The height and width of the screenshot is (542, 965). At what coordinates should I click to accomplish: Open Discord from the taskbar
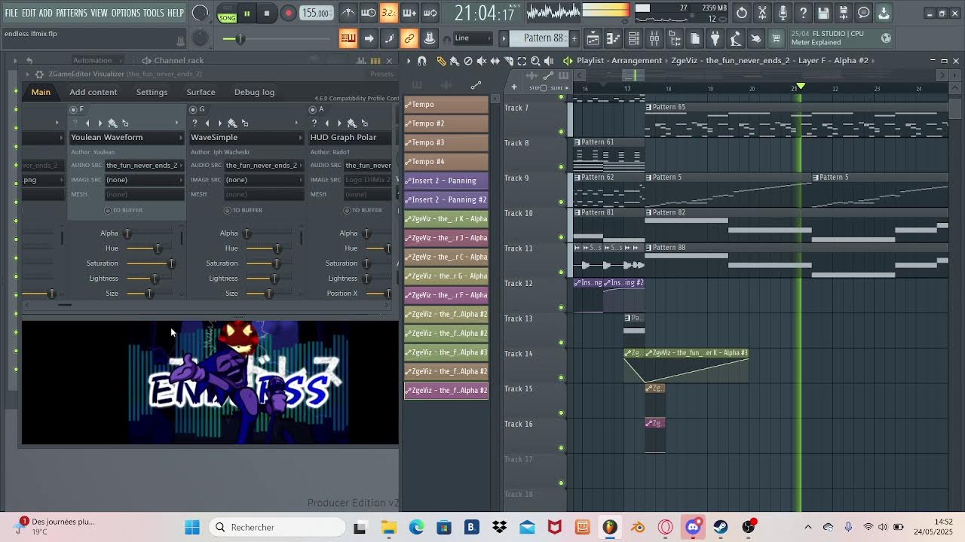[x=693, y=527]
